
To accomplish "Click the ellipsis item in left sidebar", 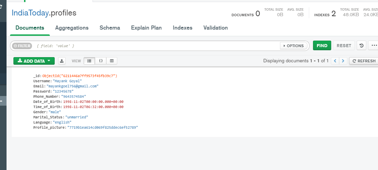I will click(x=1, y=101).
